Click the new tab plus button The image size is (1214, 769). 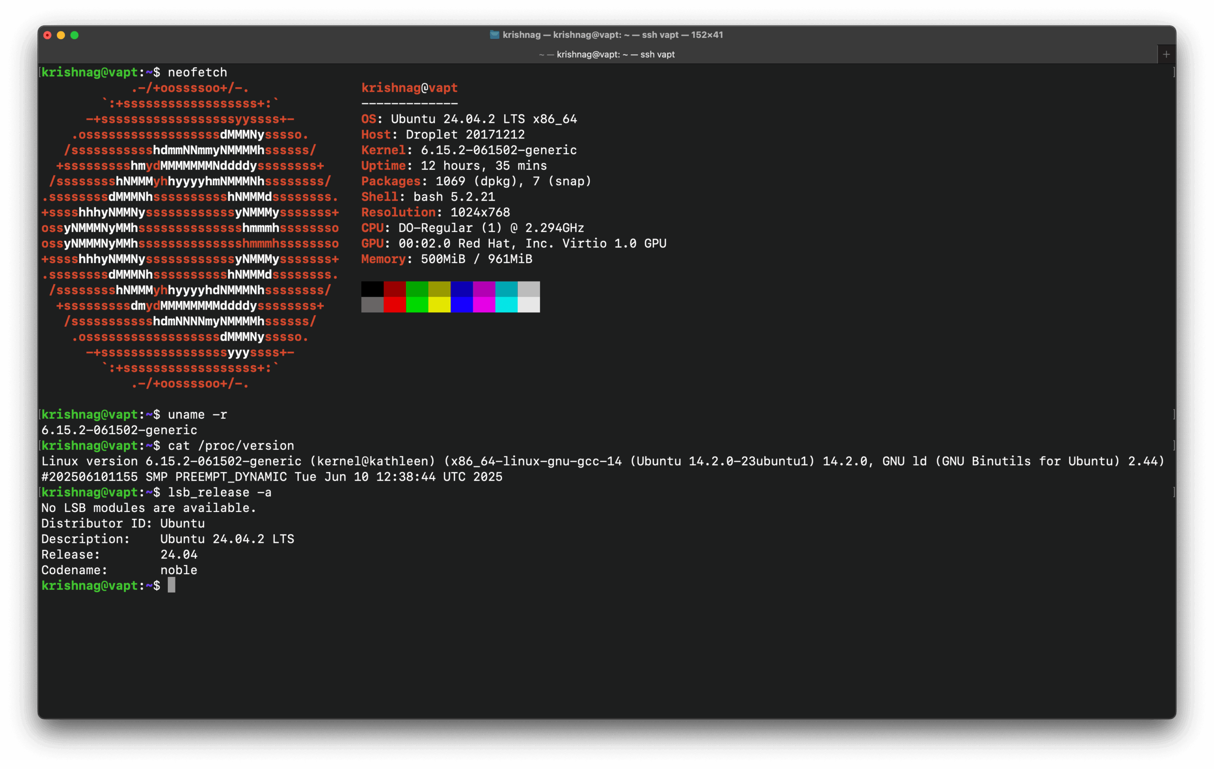[1166, 55]
